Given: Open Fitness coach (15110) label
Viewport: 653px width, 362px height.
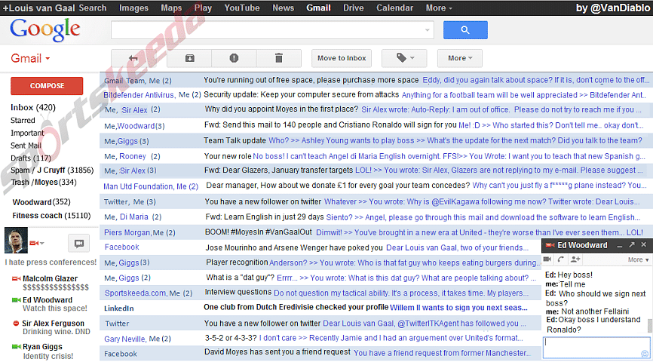Looking at the screenshot, I should pos(51,216).
